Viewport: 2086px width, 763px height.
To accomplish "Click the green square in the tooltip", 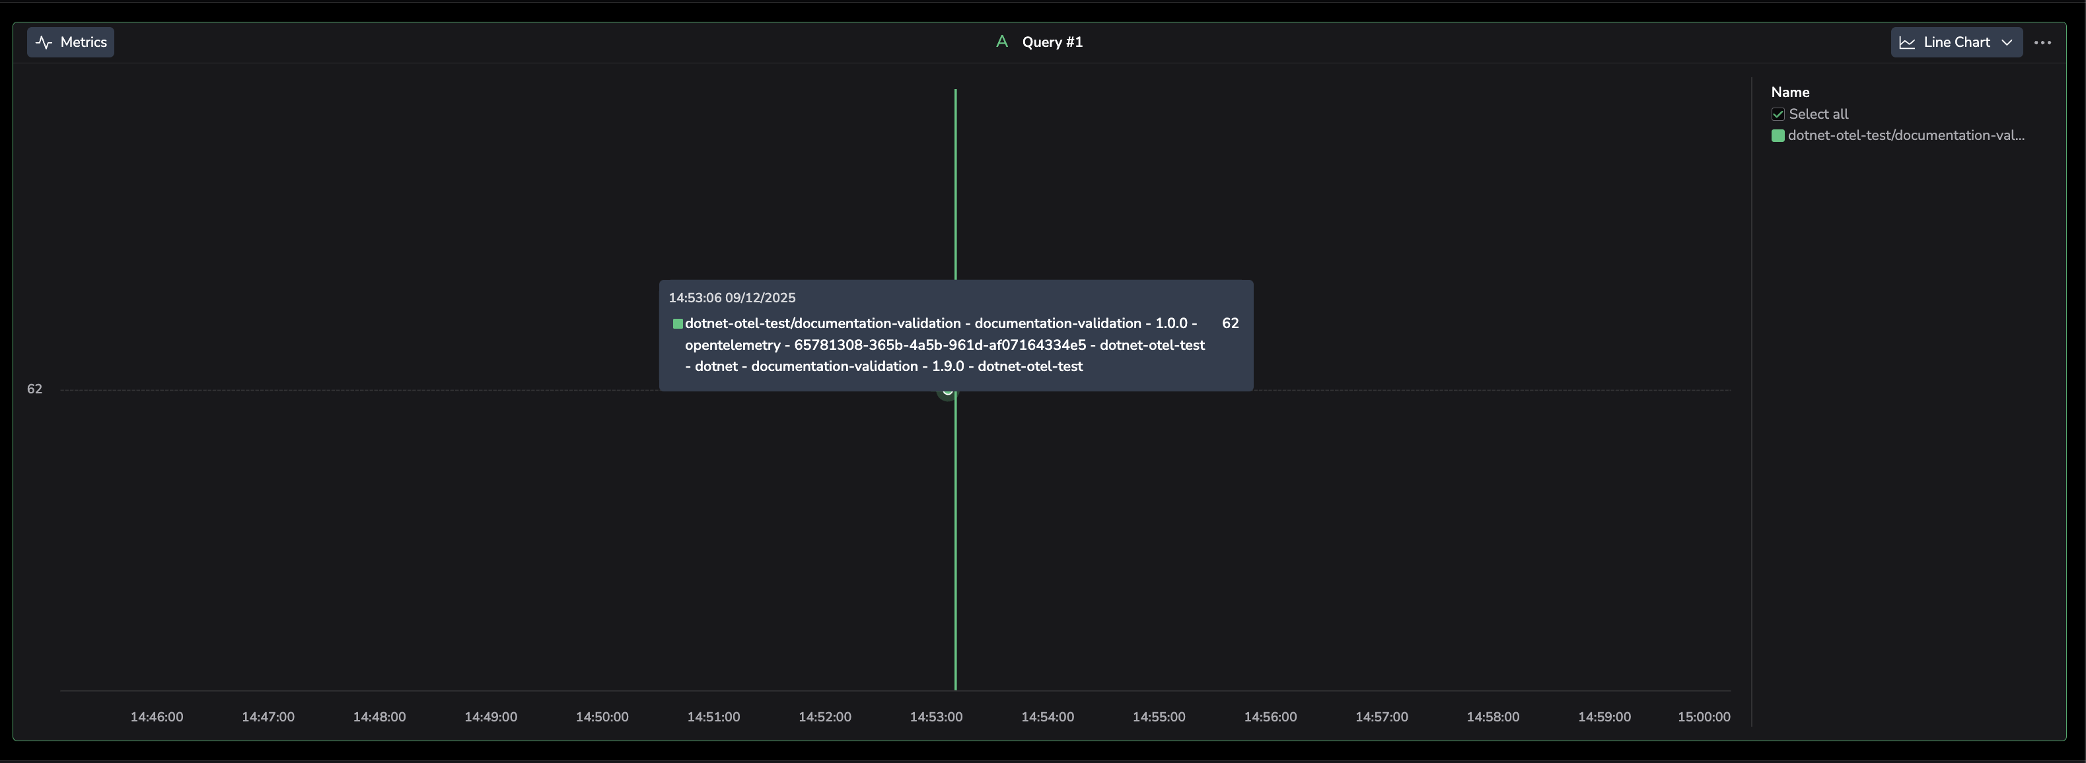I will pyautogui.click(x=678, y=323).
